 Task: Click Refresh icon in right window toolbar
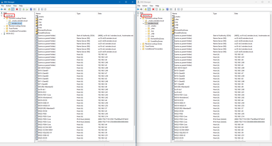click(160, 9)
